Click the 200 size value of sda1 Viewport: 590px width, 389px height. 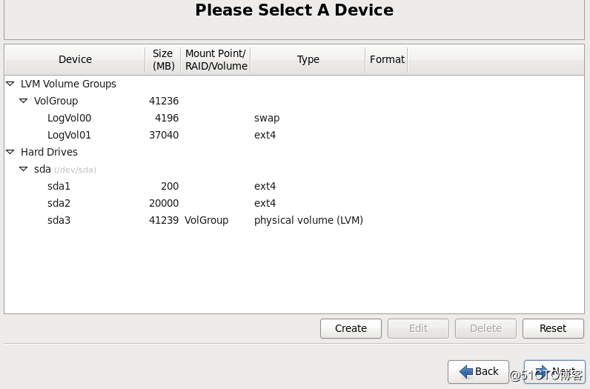click(x=170, y=186)
